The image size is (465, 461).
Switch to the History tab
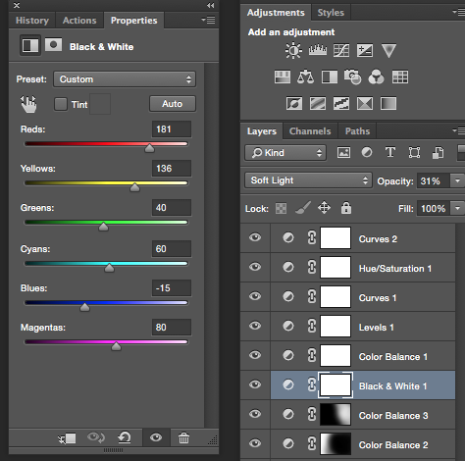click(x=32, y=21)
